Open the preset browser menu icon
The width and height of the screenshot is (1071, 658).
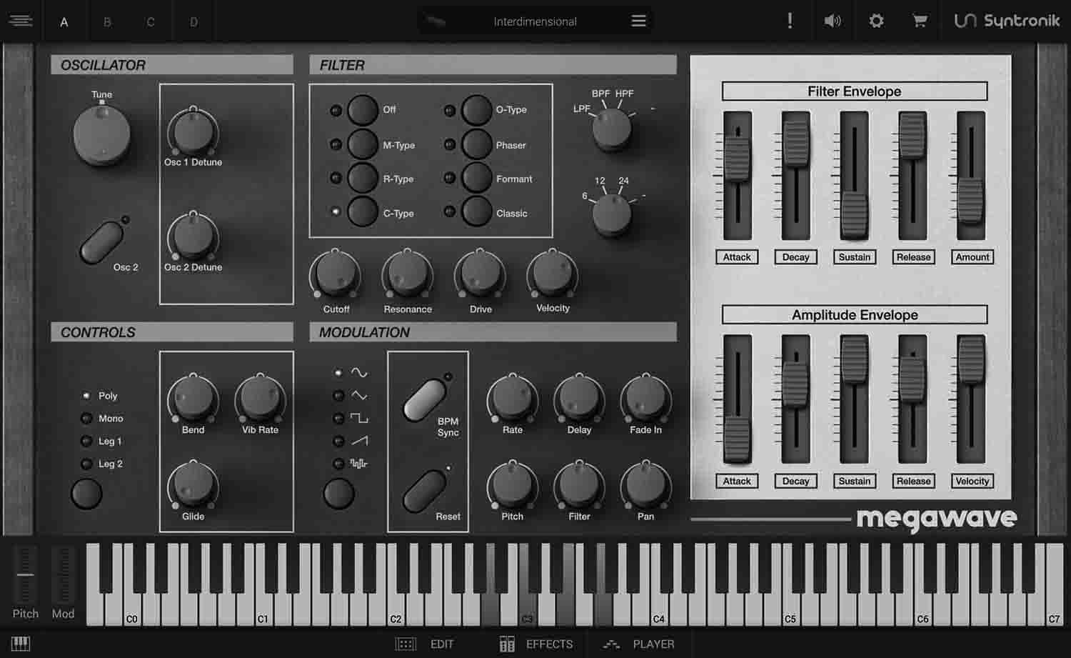click(x=638, y=21)
